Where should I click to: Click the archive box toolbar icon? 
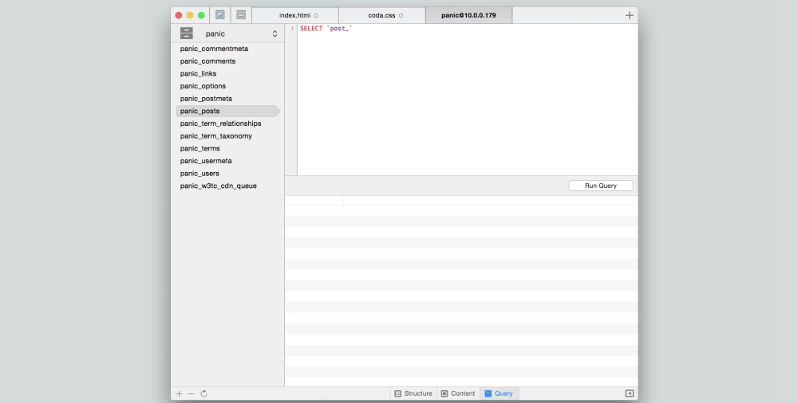click(241, 15)
